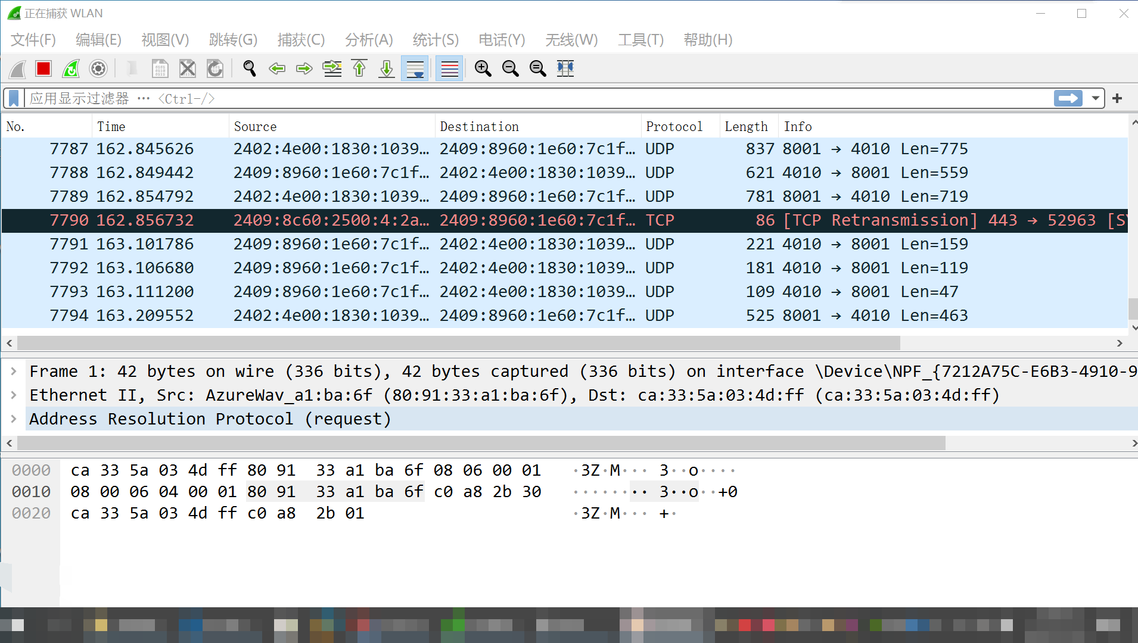Apply display filter with blue arrow button
This screenshot has width=1138, height=643.
coord(1068,98)
